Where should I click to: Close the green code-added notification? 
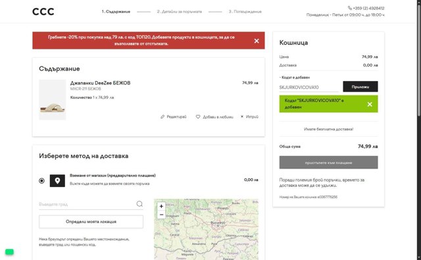[370, 104]
